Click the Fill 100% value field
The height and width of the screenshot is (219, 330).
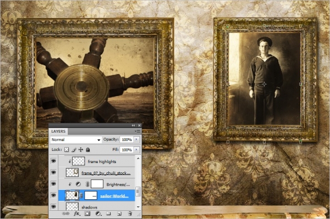point(127,150)
